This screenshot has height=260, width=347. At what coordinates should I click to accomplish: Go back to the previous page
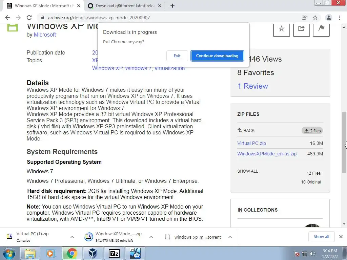[x=7, y=18]
